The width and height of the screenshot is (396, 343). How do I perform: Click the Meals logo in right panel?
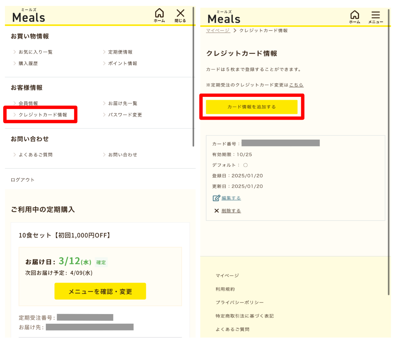click(x=224, y=18)
